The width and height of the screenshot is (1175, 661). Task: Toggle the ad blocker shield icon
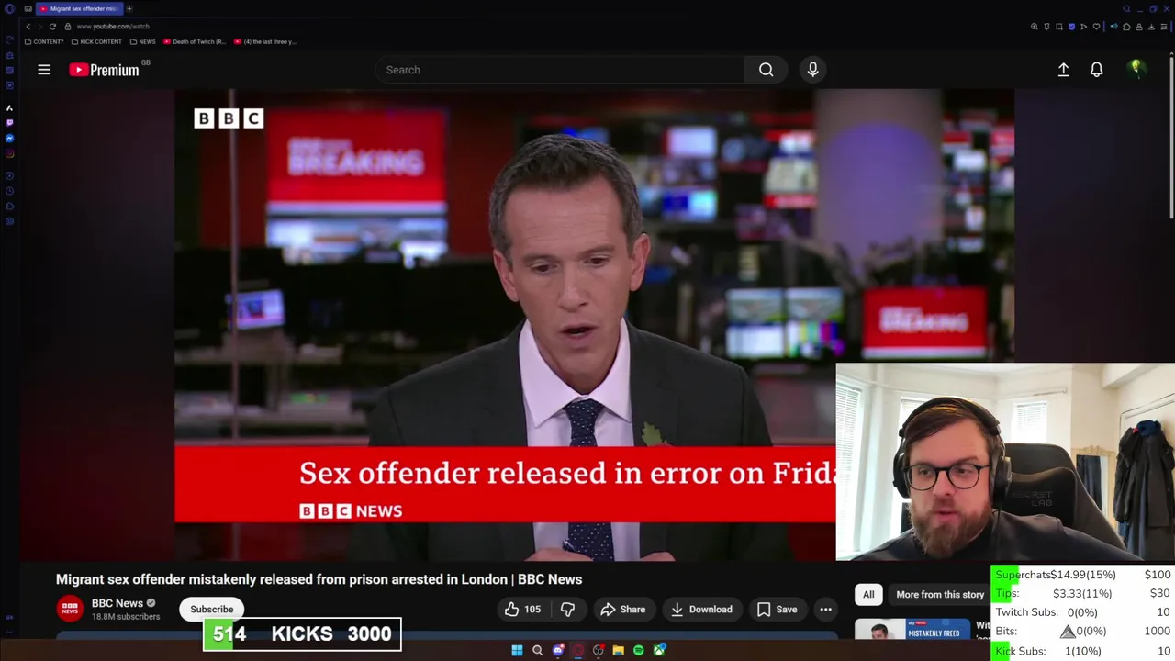(1071, 27)
